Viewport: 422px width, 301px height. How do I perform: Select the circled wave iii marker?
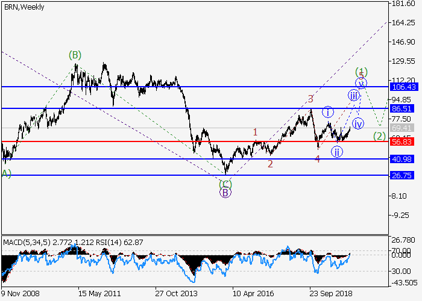pos(354,95)
